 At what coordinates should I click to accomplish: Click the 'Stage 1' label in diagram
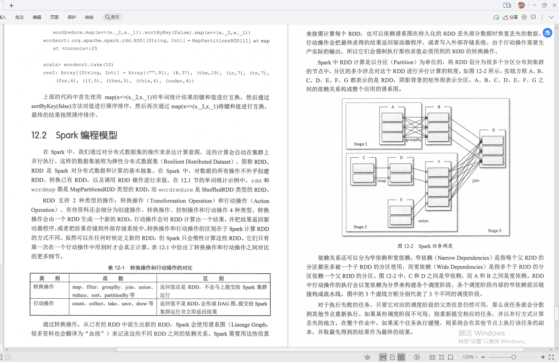click(x=360, y=144)
